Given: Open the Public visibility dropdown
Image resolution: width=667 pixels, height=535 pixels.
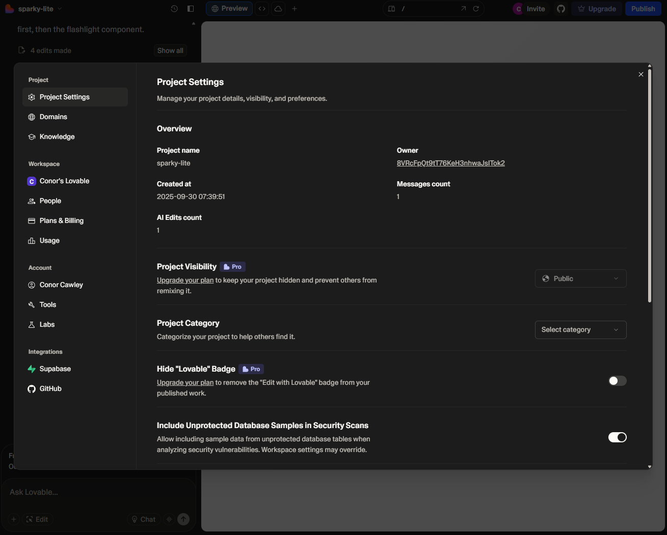Looking at the screenshot, I should point(580,278).
